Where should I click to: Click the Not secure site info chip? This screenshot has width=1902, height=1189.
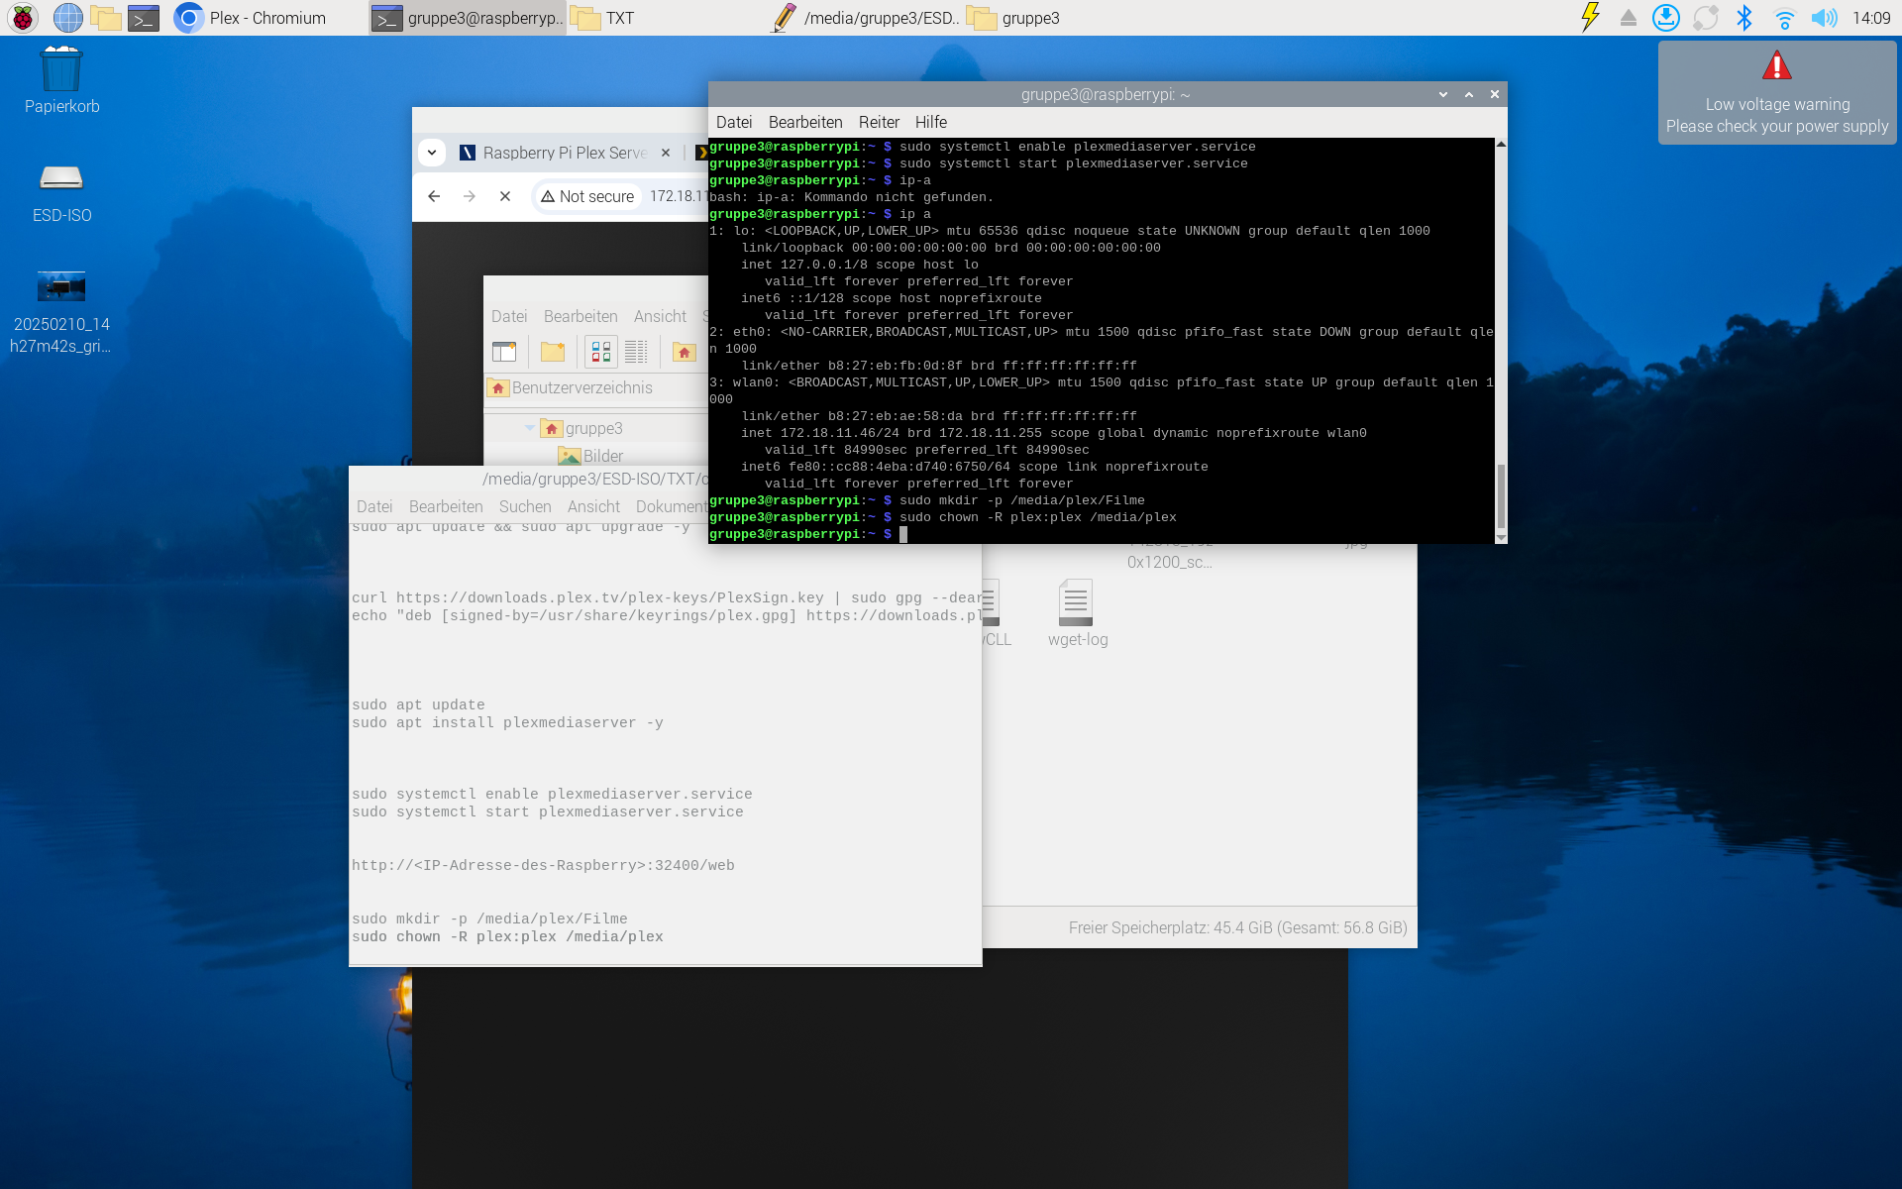587,196
